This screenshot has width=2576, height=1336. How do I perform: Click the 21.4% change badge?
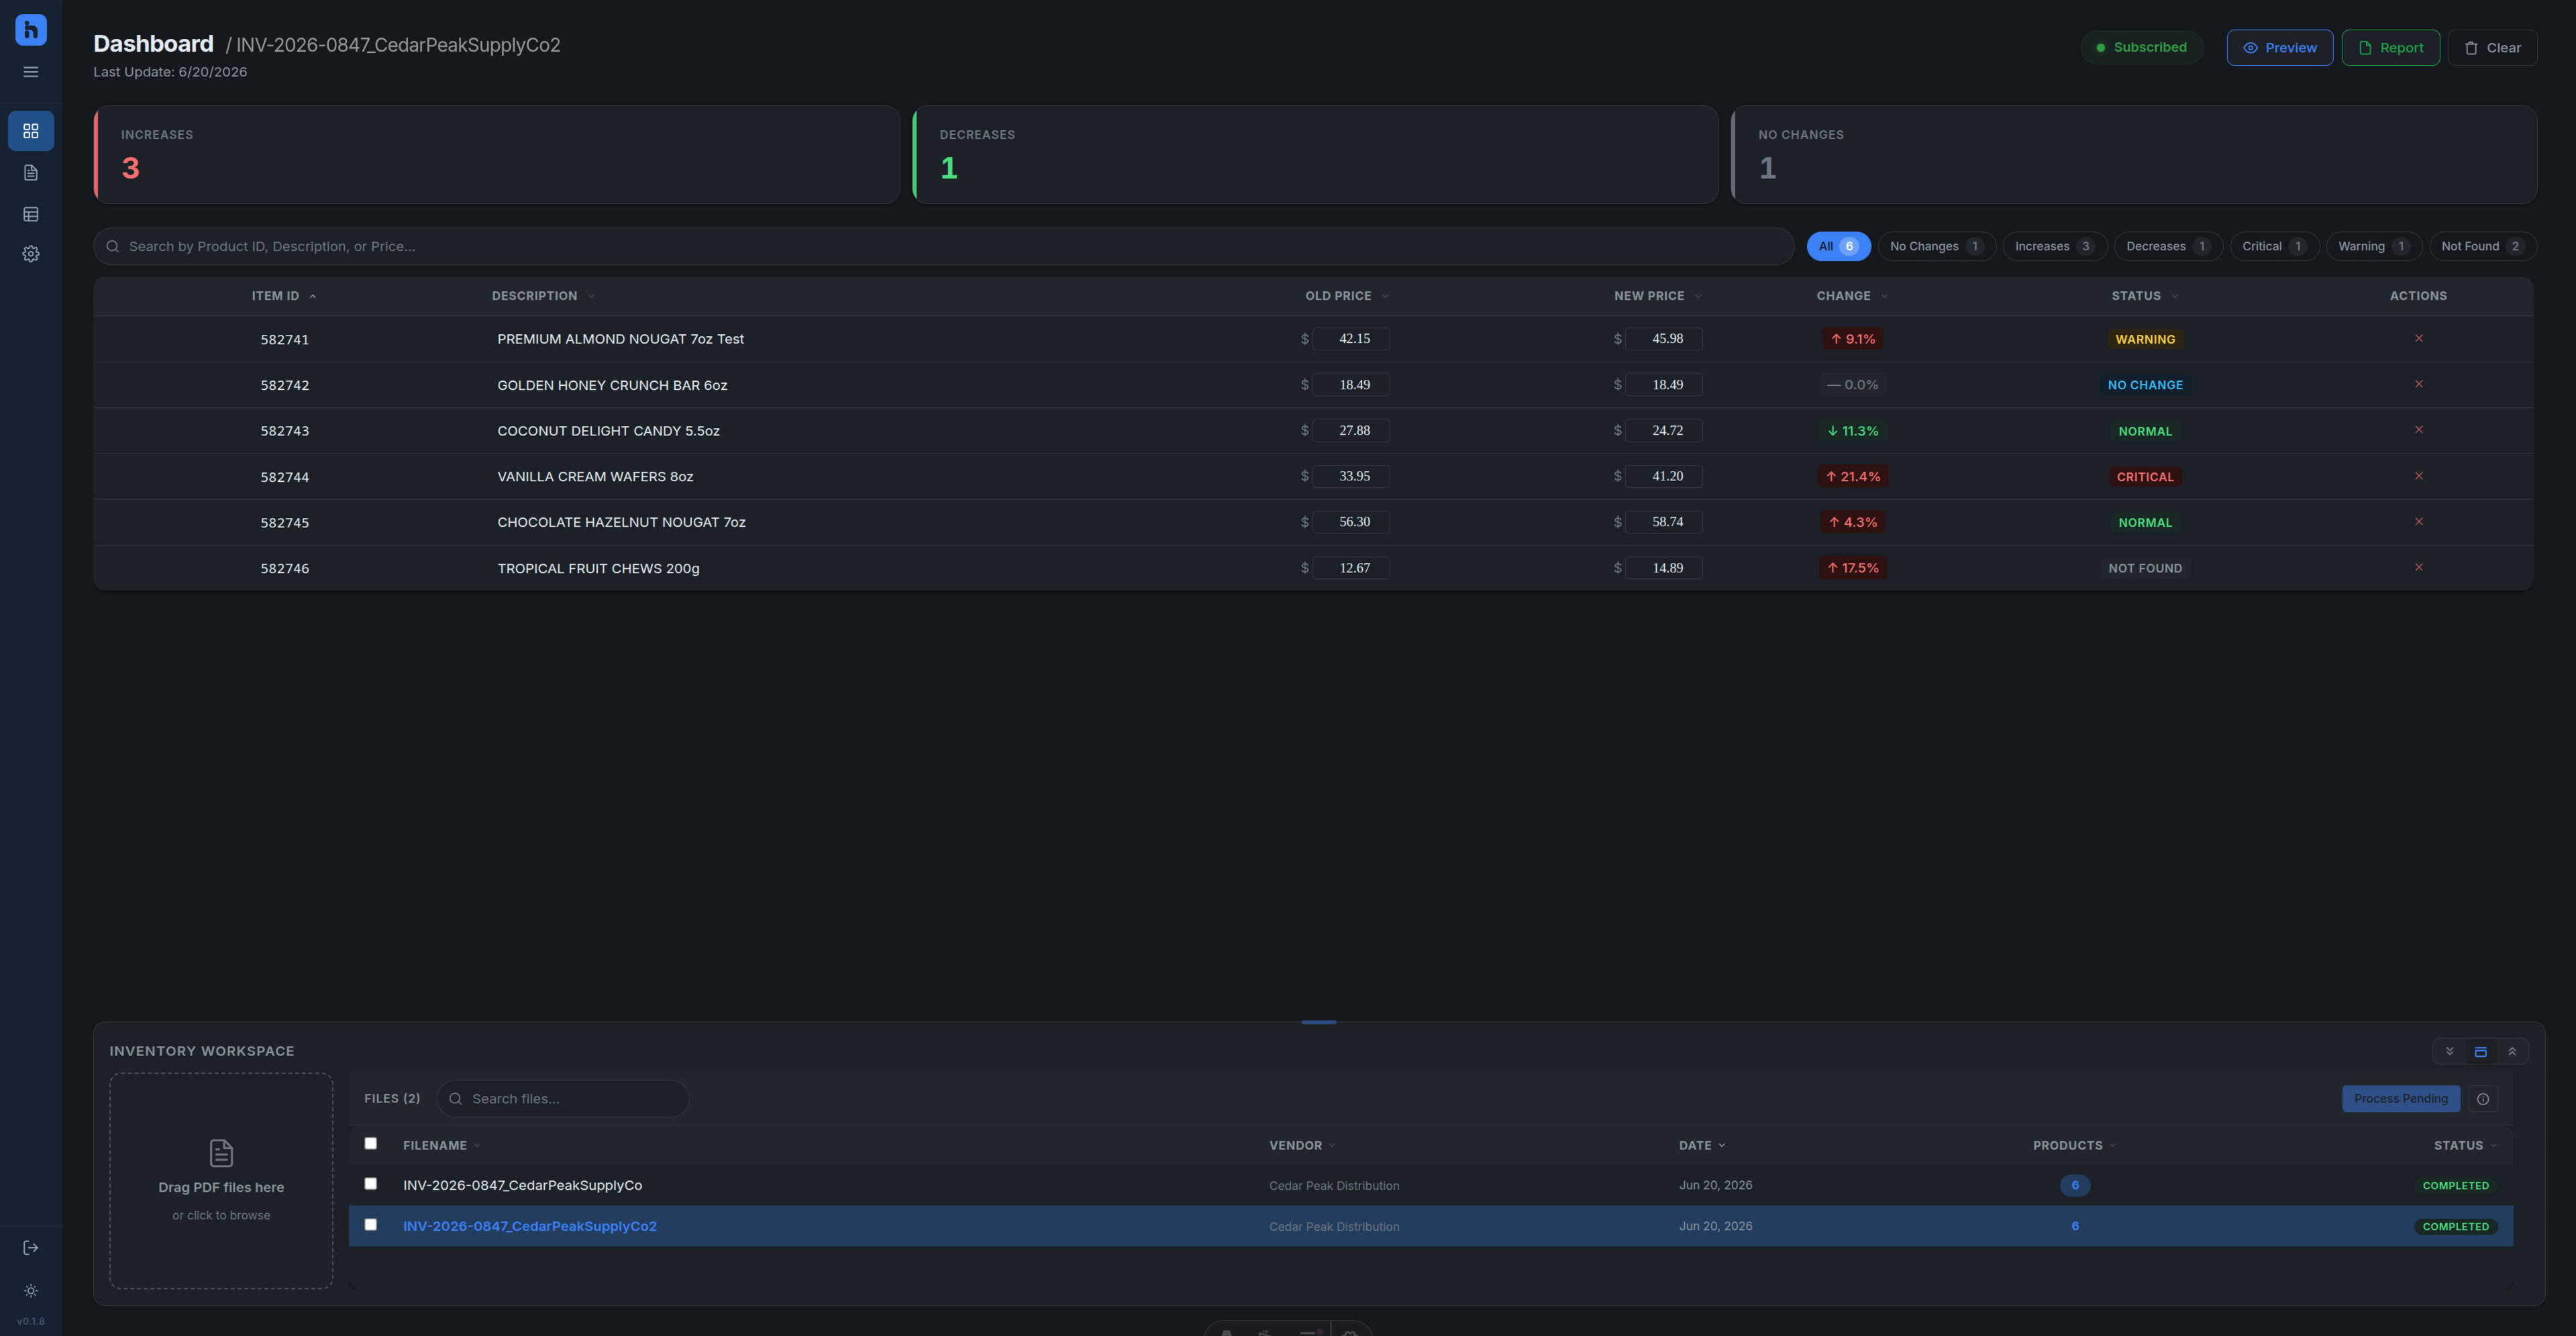(1853, 476)
